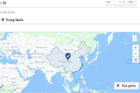Click the checkmark pin marker over China
The height and width of the screenshot is (93, 140).
pos(68,56)
